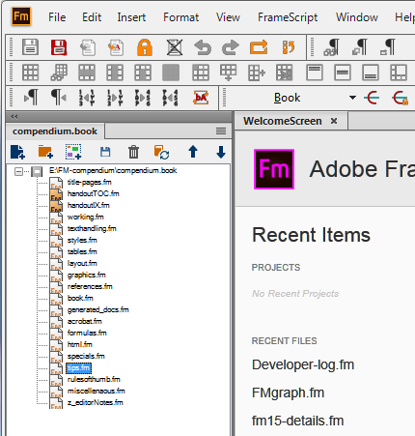
Task: Click the Add Rows or Columns icon
Action: pyautogui.click(x=257, y=73)
